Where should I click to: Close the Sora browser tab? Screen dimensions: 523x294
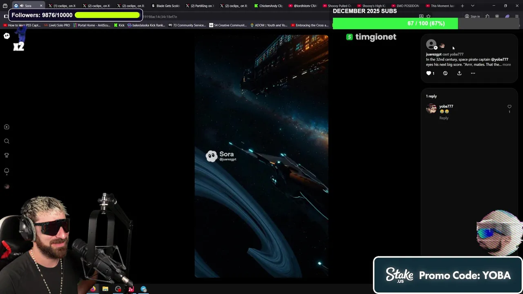pyautogui.click(x=41, y=6)
